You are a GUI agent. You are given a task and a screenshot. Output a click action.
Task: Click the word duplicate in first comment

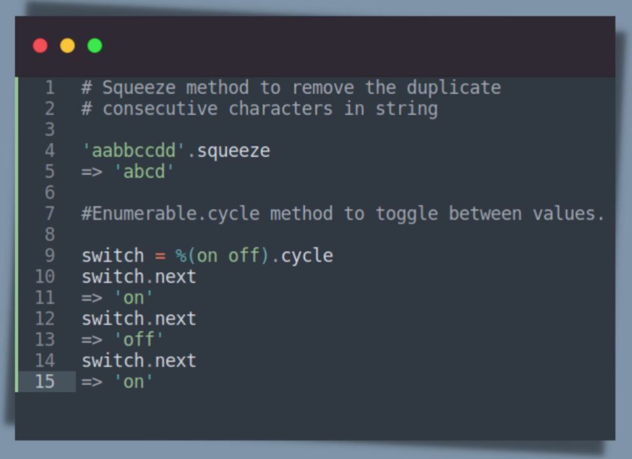pos(454,87)
